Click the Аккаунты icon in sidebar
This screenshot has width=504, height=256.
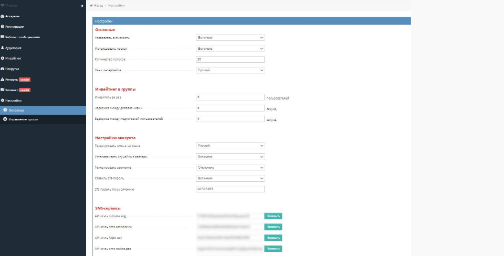(3, 16)
